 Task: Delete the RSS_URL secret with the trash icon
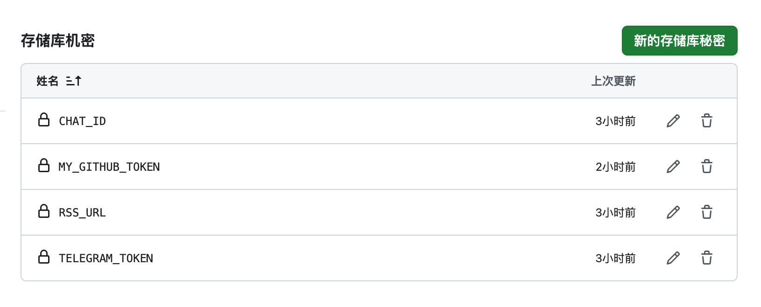click(706, 212)
